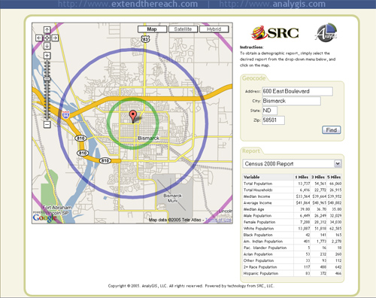Select the Female Population row label
Viewport: 376px width, 298px height.
pos(259,222)
